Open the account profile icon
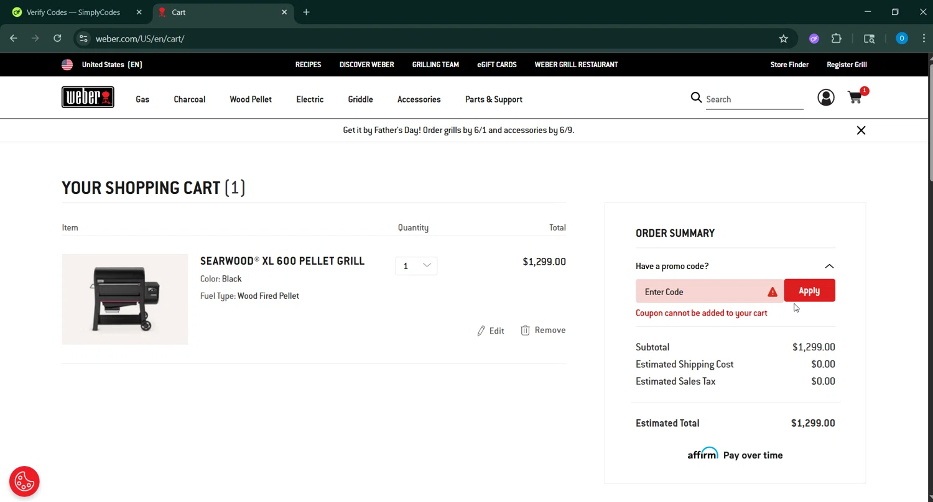Viewport: 933px width, 502px height. point(826,98)
